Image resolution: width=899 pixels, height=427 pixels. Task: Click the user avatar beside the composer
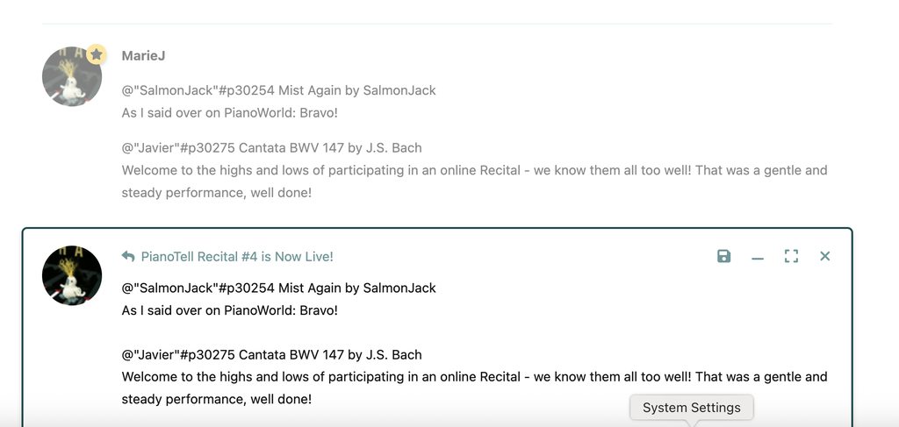[x=72, y=275]
